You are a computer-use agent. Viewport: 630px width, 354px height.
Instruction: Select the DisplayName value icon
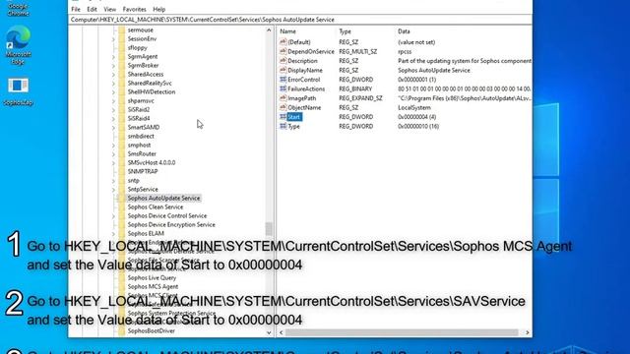coord(283,70)
